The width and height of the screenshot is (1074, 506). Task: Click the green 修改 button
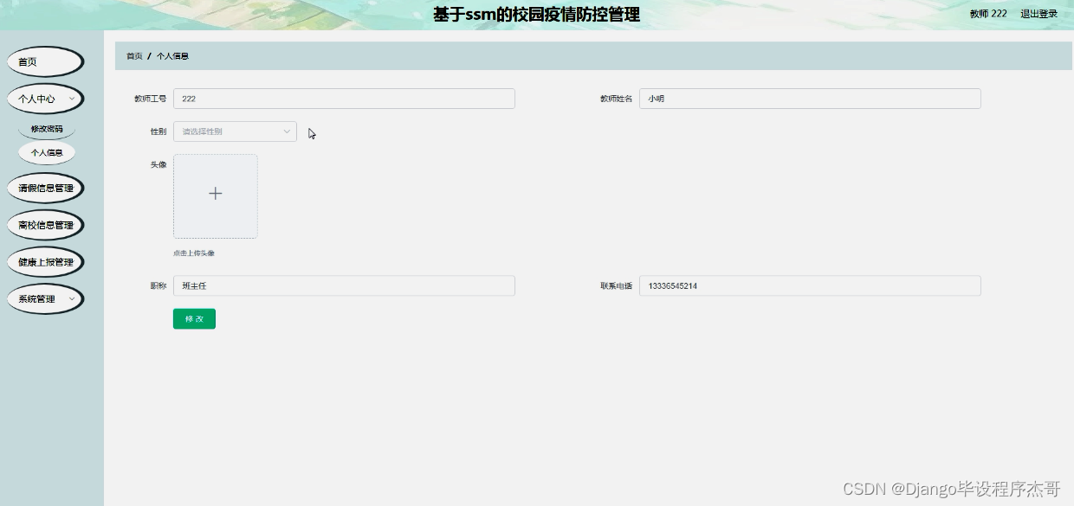(194, 319)
